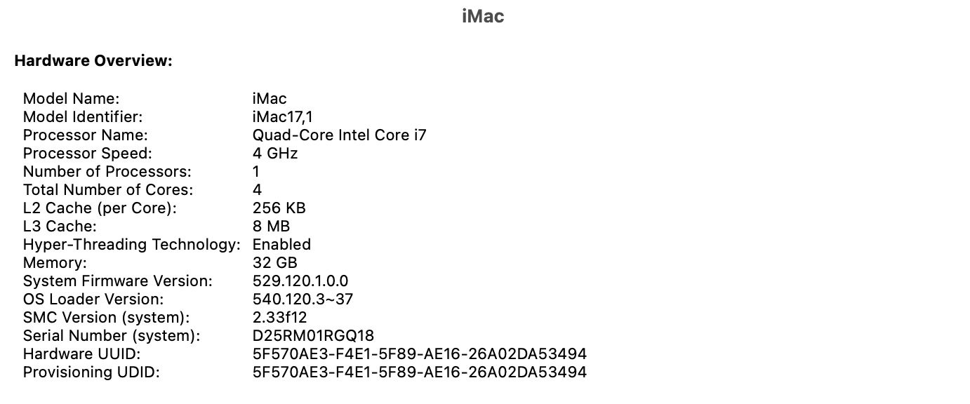Select the System Firmware Version number 529.120.1.0.0
This screenshot has width=970, height=404.
point(300,281)
